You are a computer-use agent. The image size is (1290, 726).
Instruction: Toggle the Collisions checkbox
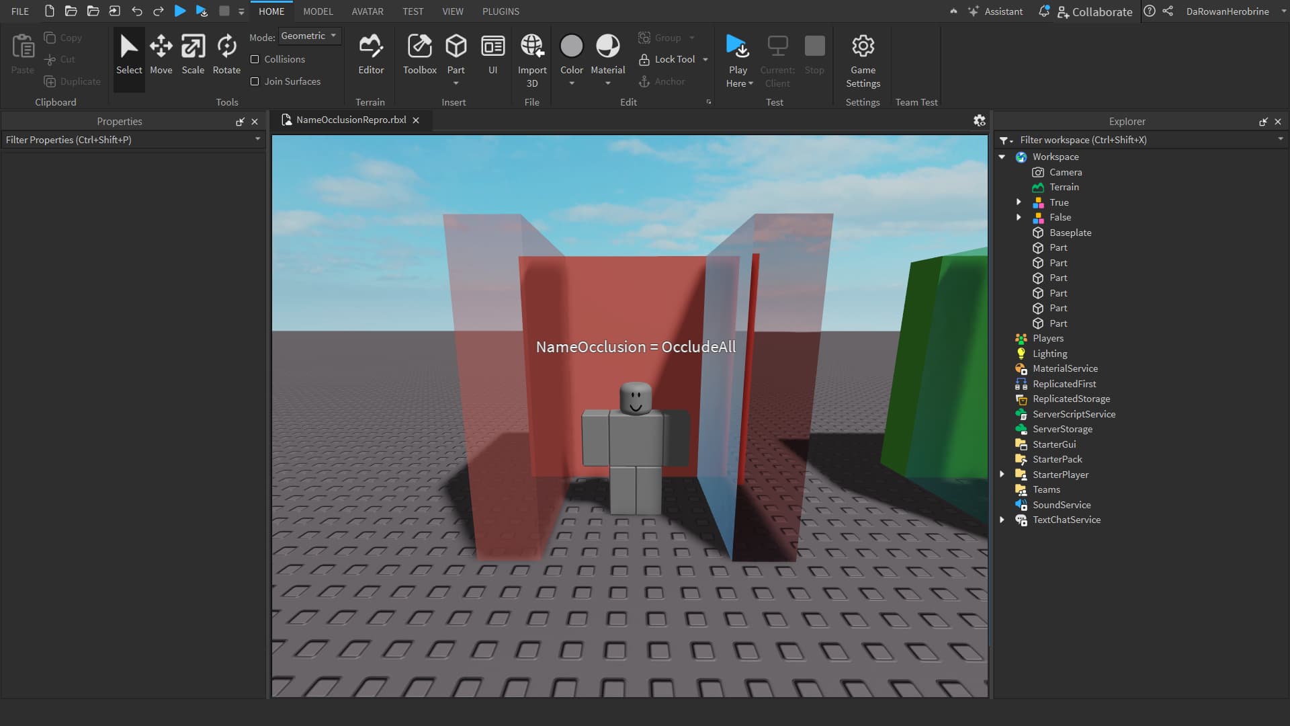(x=255, y=59)
